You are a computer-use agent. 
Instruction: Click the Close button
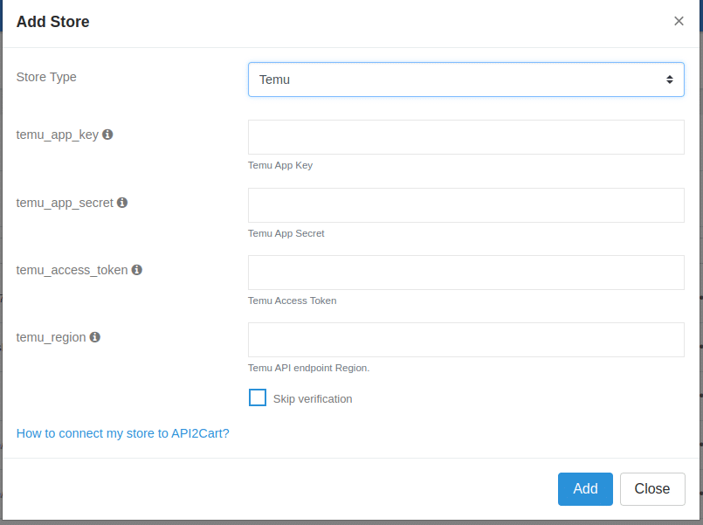pyautogui.click(x=652, y=488)
